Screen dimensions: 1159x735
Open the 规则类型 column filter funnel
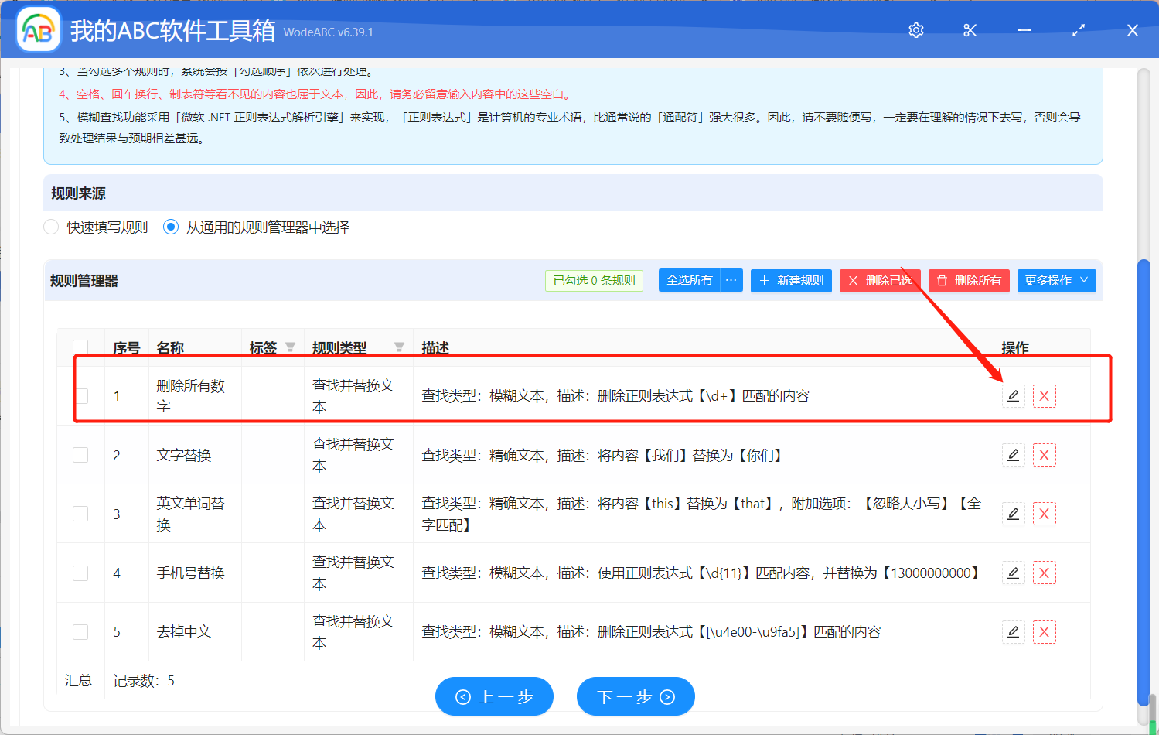tap(399, 347)
